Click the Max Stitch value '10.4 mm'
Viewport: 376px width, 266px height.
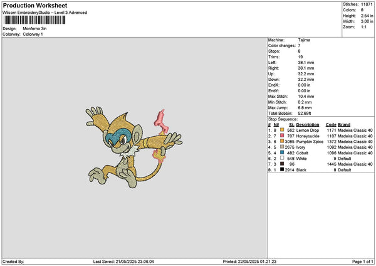click(306, 97)
